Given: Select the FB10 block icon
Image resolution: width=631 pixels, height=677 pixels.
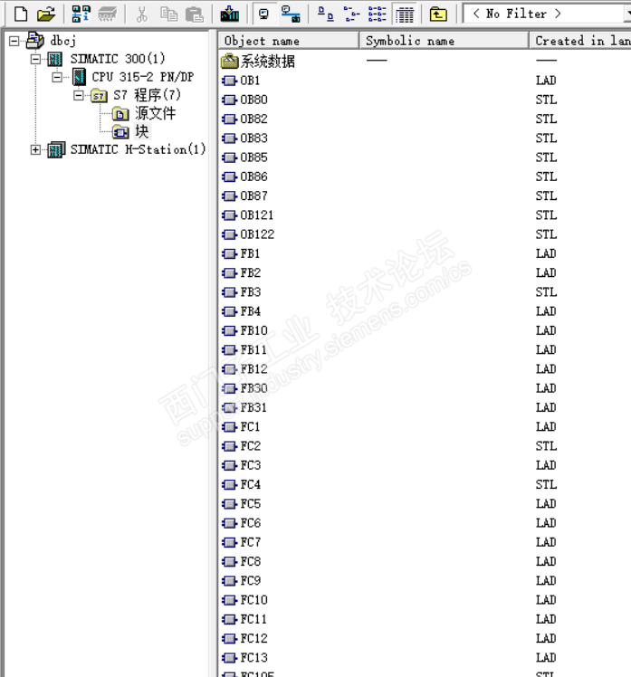Looking at the screenshot, I should point(229,330).
